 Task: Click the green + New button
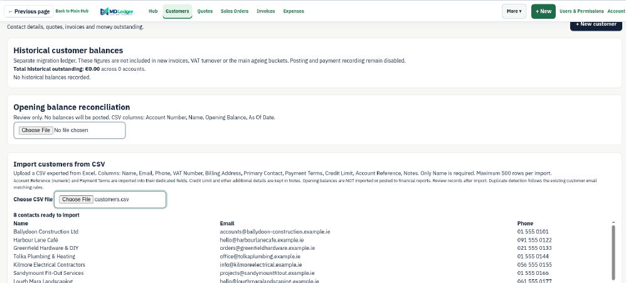(x=543, y=11)
